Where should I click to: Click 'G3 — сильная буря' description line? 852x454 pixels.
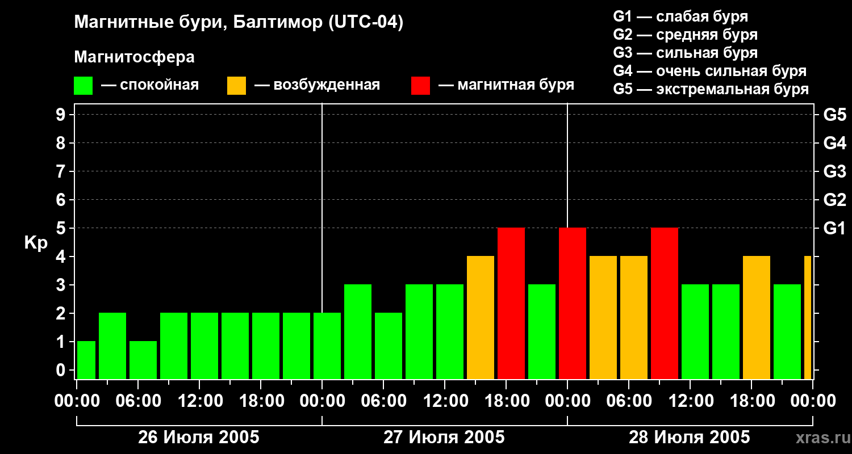686,53
